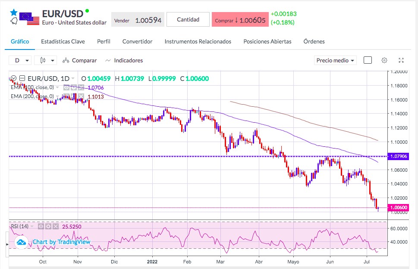This screenshot has width=418, height=269.
Task: Click the Vender 1.00594 button
Action: pos(138,20)
